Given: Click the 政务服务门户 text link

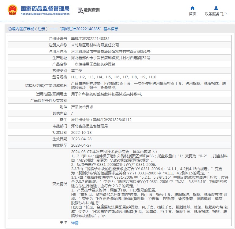Looking at the screenshot, I should point(216,14).
